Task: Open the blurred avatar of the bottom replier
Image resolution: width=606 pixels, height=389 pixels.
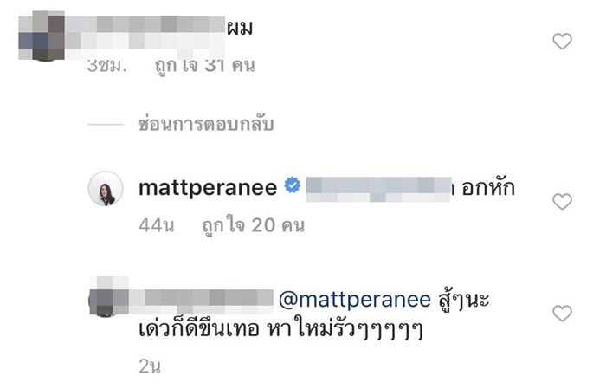Action: tap(109, 296)
